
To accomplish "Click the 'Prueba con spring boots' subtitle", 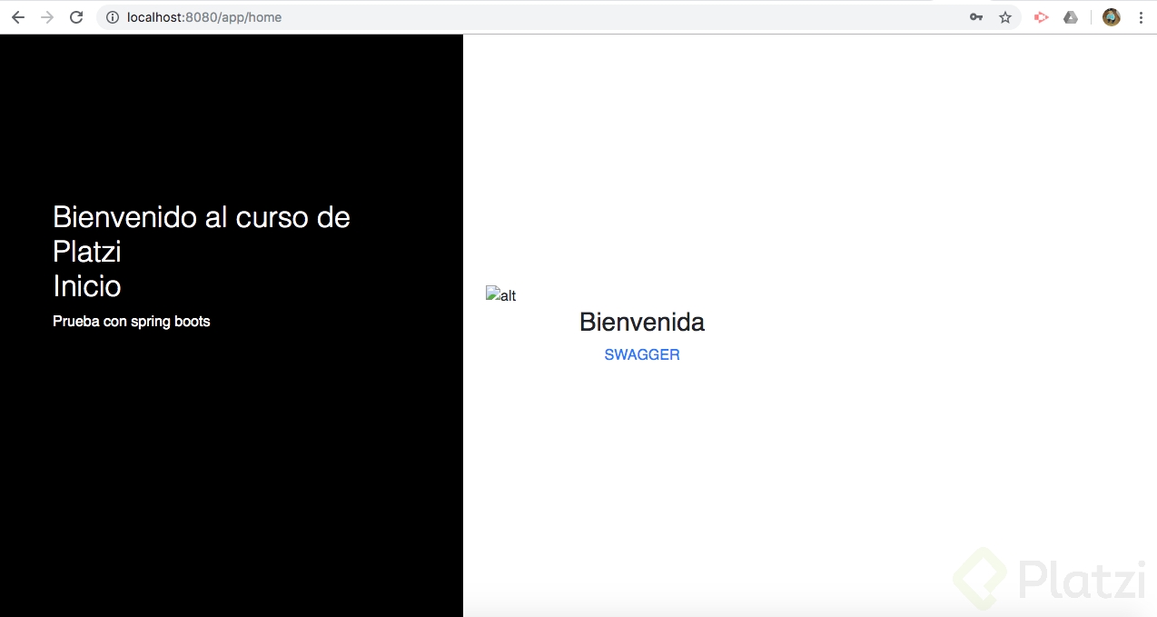I will [131, 321].
